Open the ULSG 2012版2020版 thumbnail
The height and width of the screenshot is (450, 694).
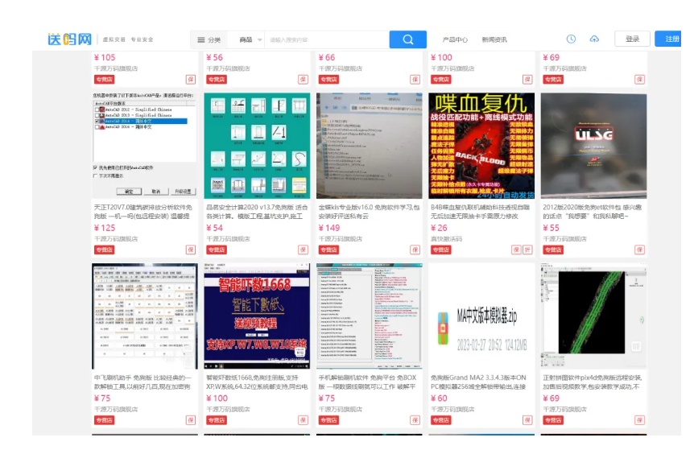pyautogui.click(x=593, y=146)
